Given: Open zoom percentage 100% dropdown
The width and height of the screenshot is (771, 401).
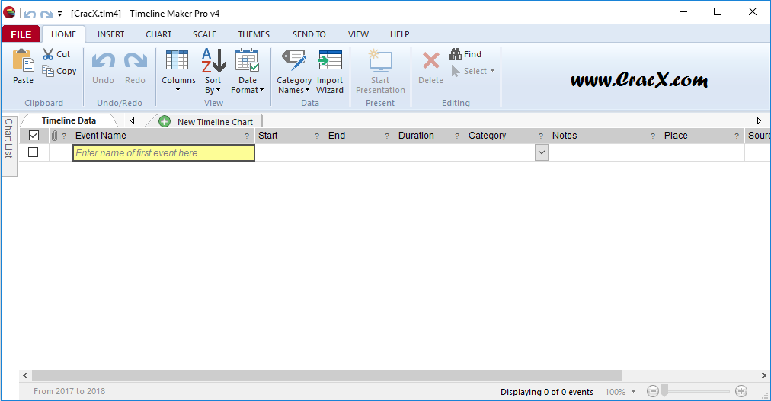Looking at the screenshot, I should [x=633, y=392].
